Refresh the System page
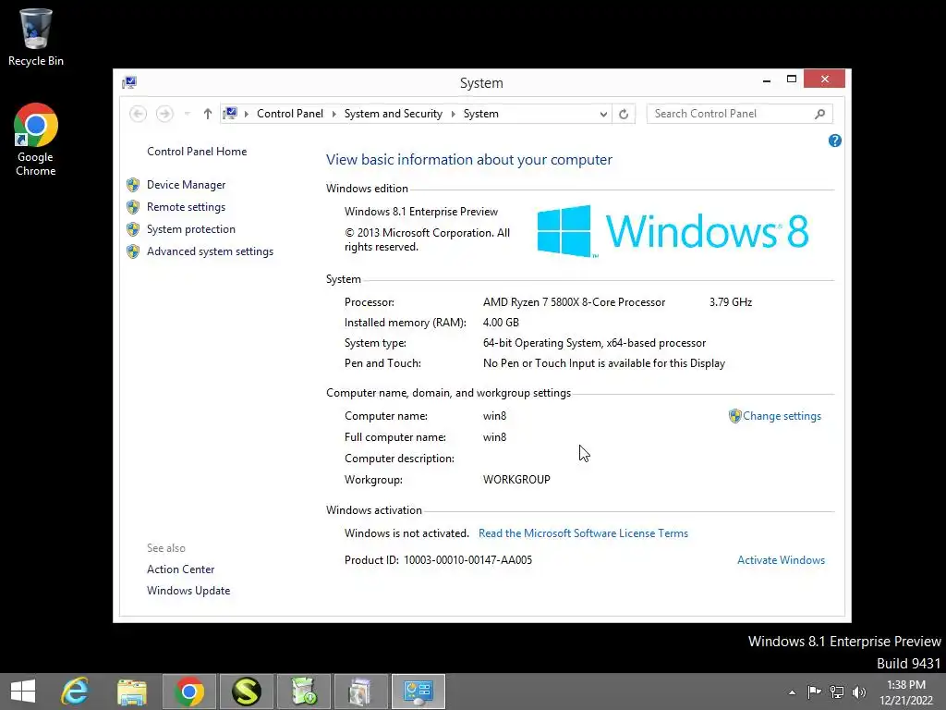 [x=624, y=114]
